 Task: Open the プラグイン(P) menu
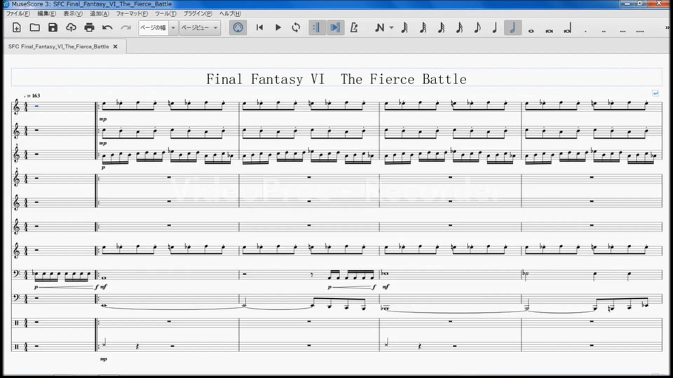198,13
